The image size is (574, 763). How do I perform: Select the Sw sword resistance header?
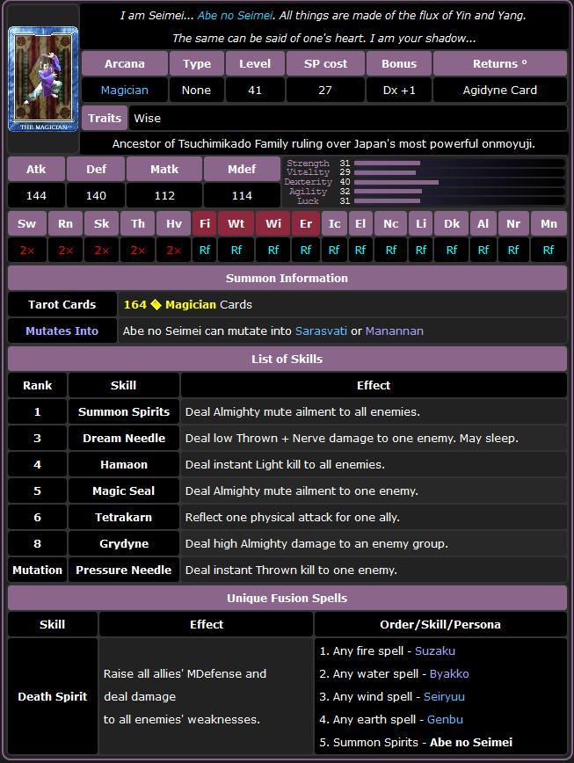[x=26, y=224]
